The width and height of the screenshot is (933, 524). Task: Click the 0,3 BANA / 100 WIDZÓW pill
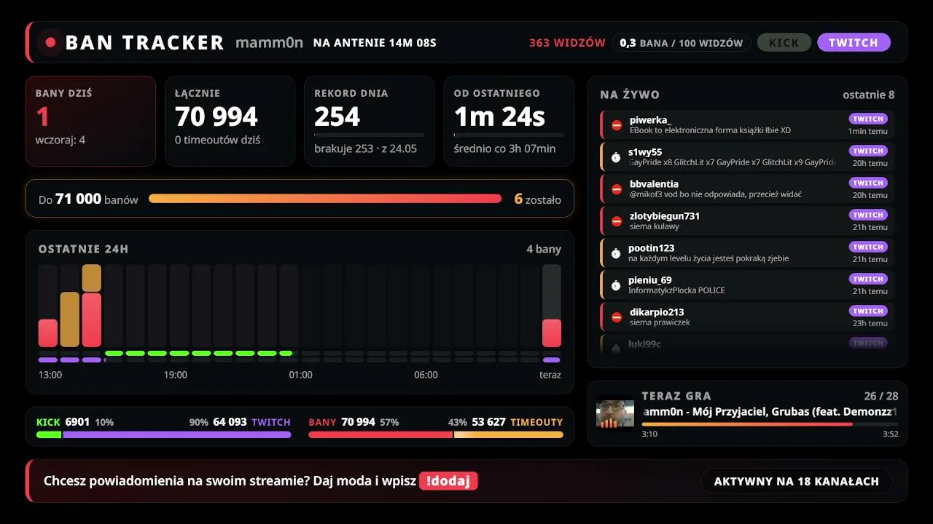pos(682,42)
